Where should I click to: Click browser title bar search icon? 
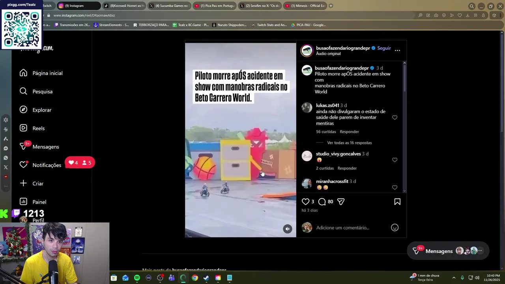[471, 6]
